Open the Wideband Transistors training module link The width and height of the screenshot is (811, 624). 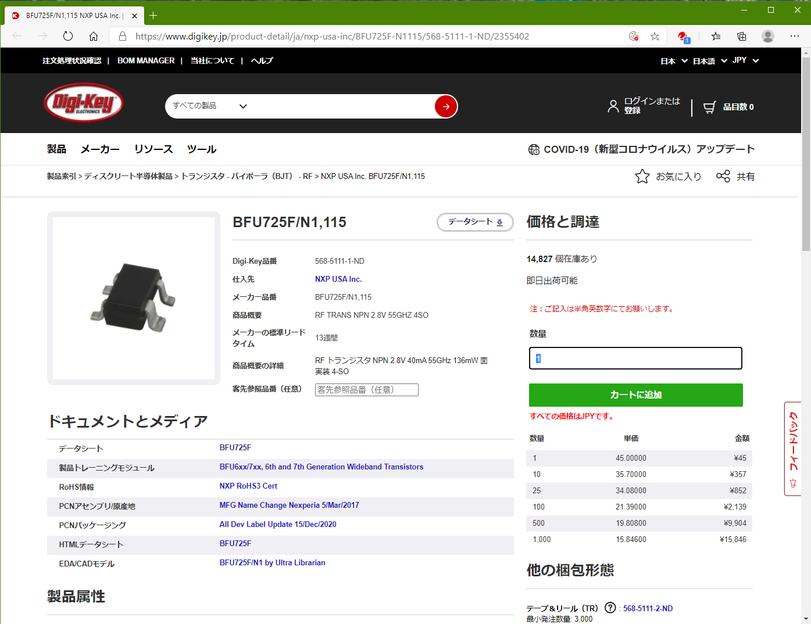coord(321,467)
